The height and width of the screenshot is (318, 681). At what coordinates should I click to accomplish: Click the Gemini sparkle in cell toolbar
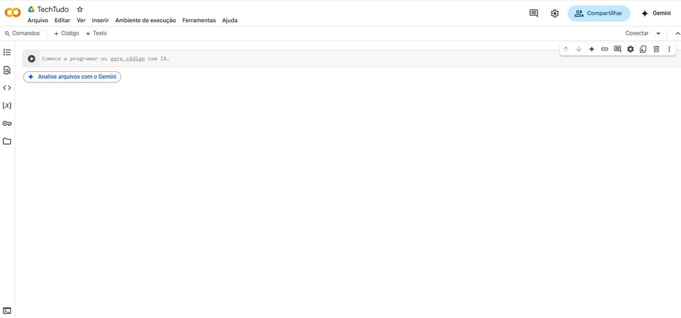592,49
